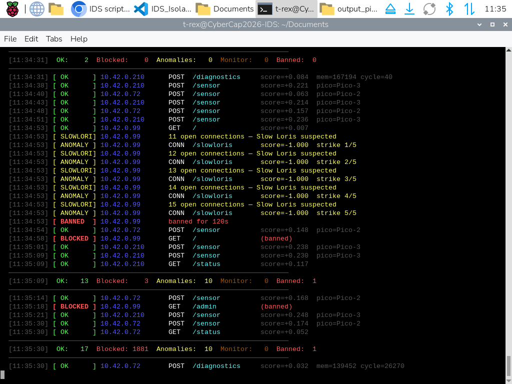Open the Help menu
The height and width of the screenshot is (384, 512).
click(x=79, y=39)
